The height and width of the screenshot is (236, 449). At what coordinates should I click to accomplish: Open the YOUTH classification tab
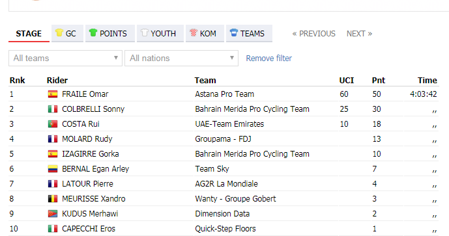coord(160,34)
